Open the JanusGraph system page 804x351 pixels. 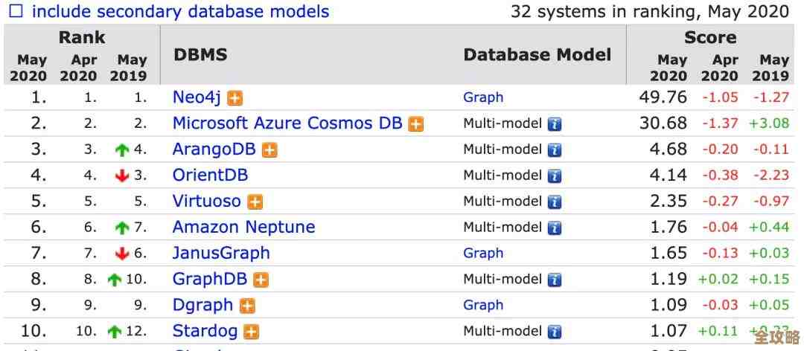(x=221, y=254)
